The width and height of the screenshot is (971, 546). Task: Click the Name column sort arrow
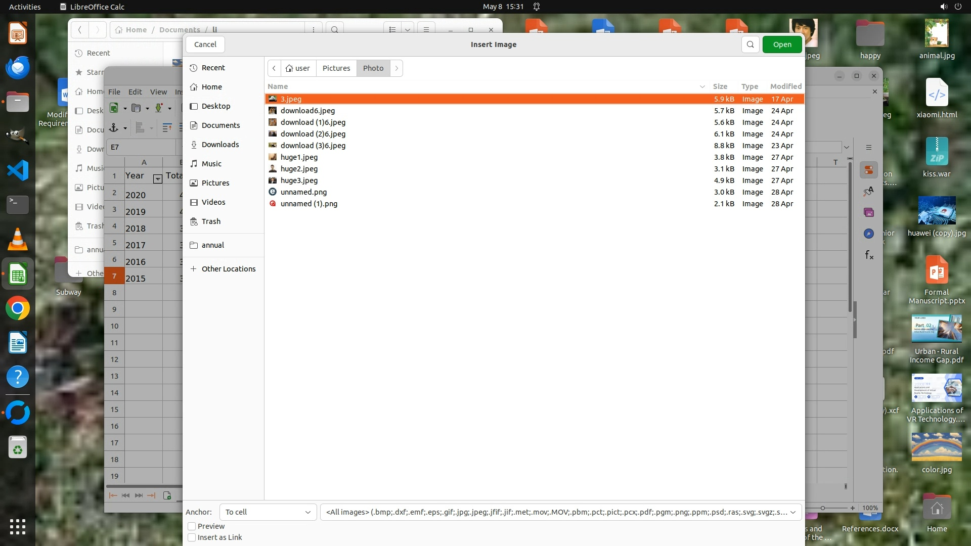[x=702, y=86]
